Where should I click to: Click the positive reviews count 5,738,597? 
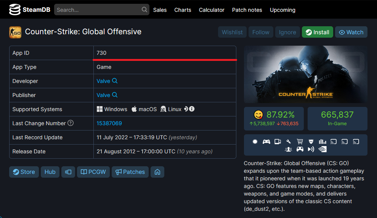tap(262, 124)
